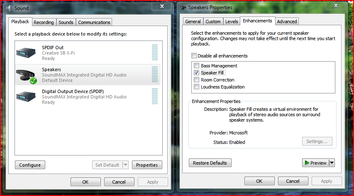Click the Preview button
The width and height of the screenshot is (354, 196).
316,163
